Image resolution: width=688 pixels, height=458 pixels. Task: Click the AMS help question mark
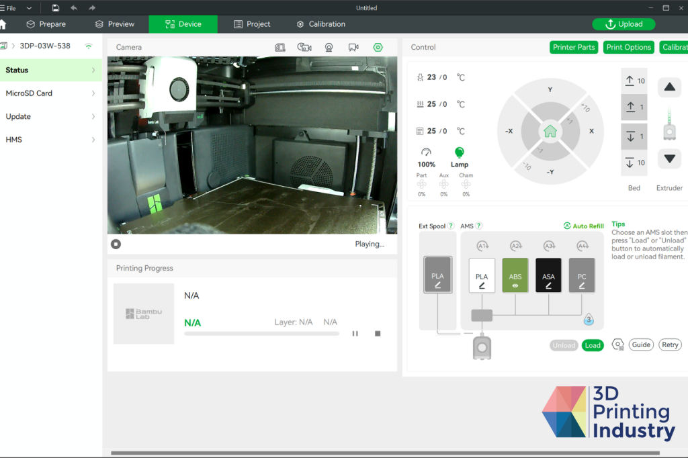(x=479, y=226)
